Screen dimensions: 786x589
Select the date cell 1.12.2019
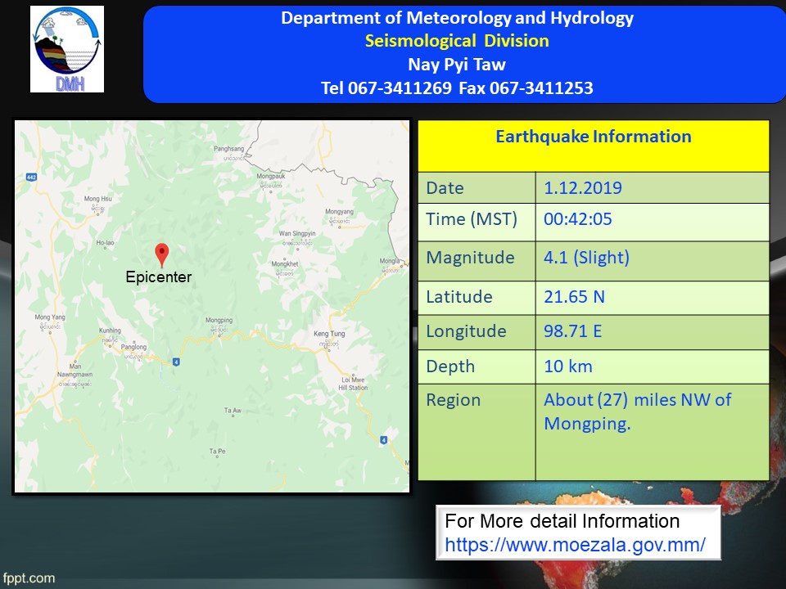[x=583, y=188]
